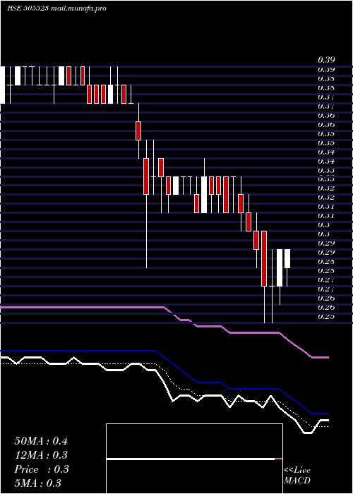353x494 pixels.
Task: Click the MACD label
Action: point(297,481)
